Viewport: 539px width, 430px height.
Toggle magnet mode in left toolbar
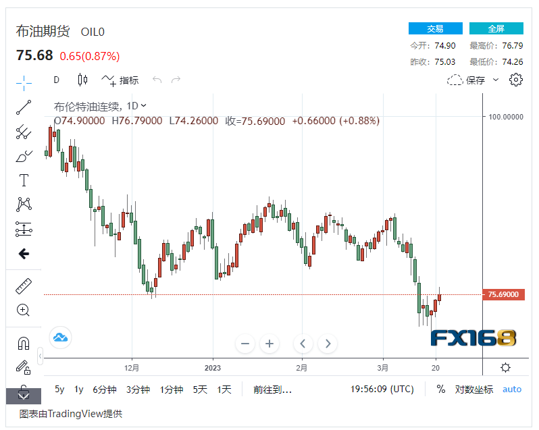[x=24, y=343]
